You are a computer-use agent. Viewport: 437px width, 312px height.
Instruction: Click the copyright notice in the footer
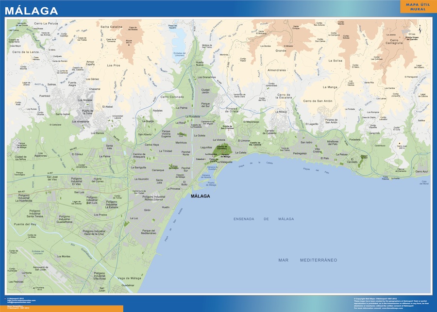point(391,303)
